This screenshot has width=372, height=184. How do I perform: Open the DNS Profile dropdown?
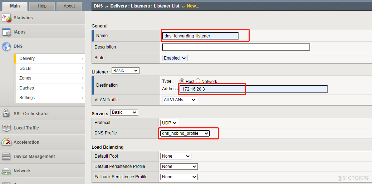click(x=185, y=133)
